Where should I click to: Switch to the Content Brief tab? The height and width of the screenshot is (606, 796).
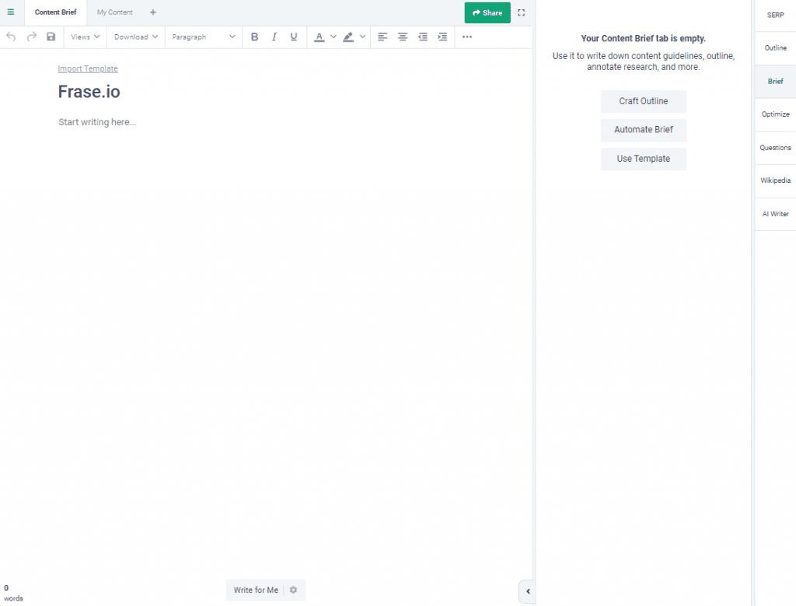[55, 12]
